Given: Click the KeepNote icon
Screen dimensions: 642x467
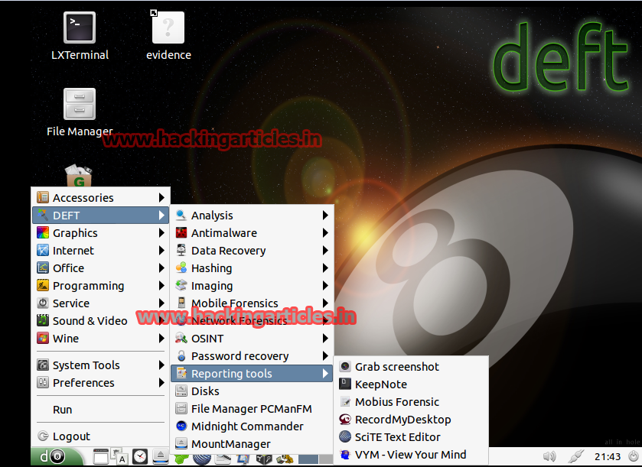Looking at the screenshot, I should point(345,384).
